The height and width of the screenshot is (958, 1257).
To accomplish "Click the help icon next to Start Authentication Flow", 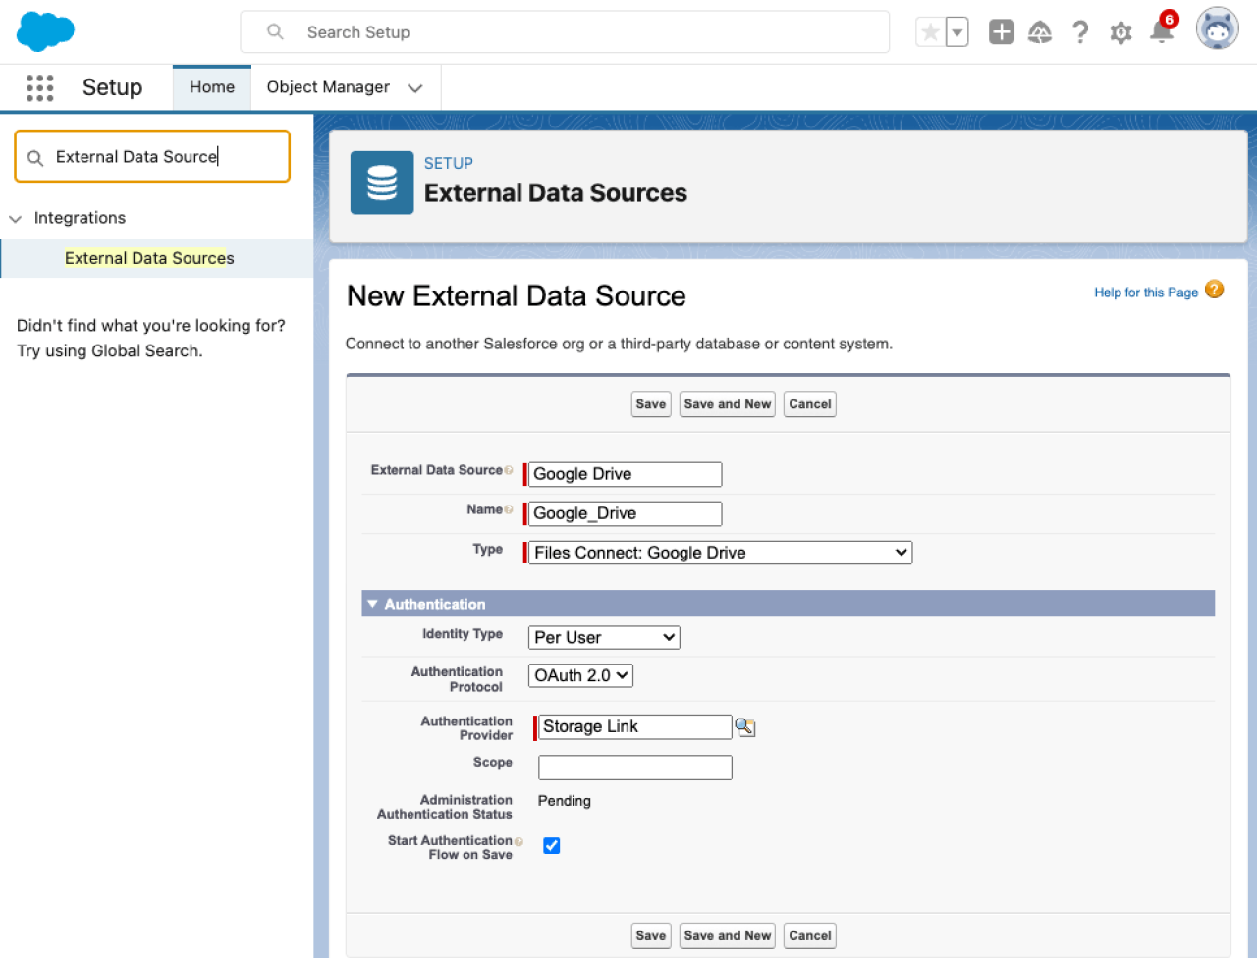I will pyautogui.click(x=519, y=841).
